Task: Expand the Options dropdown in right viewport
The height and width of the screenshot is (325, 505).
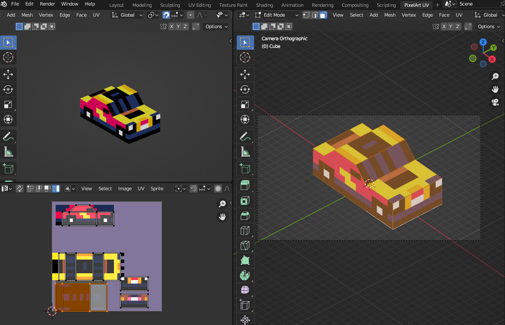Action: click(489, 27)
